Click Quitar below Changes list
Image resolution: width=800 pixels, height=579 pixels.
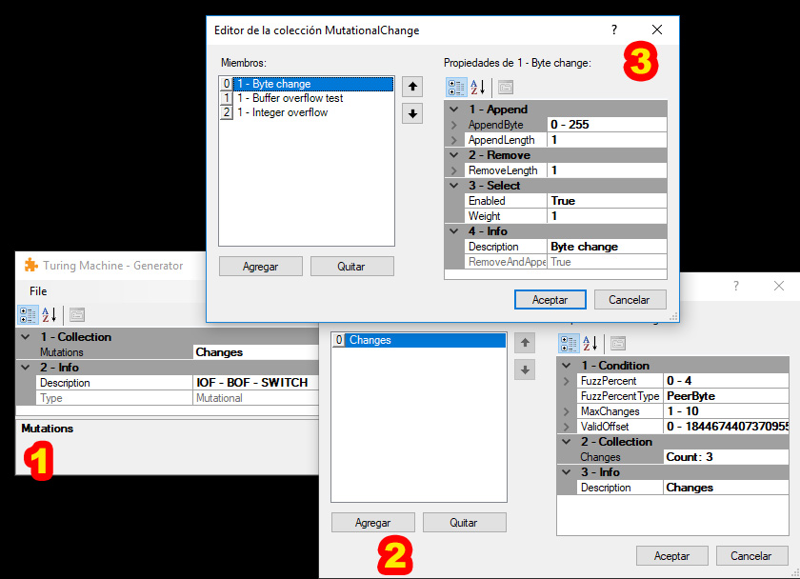tap(464, 523)
